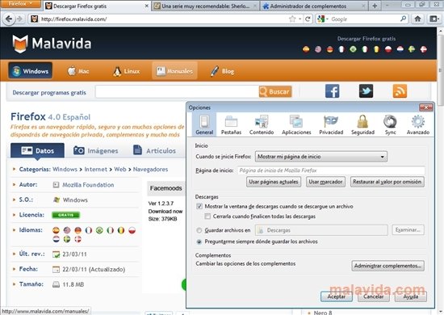
Task: Click Usar páginas actuales button
Action: pyautogui.click(x=274, y=182)
